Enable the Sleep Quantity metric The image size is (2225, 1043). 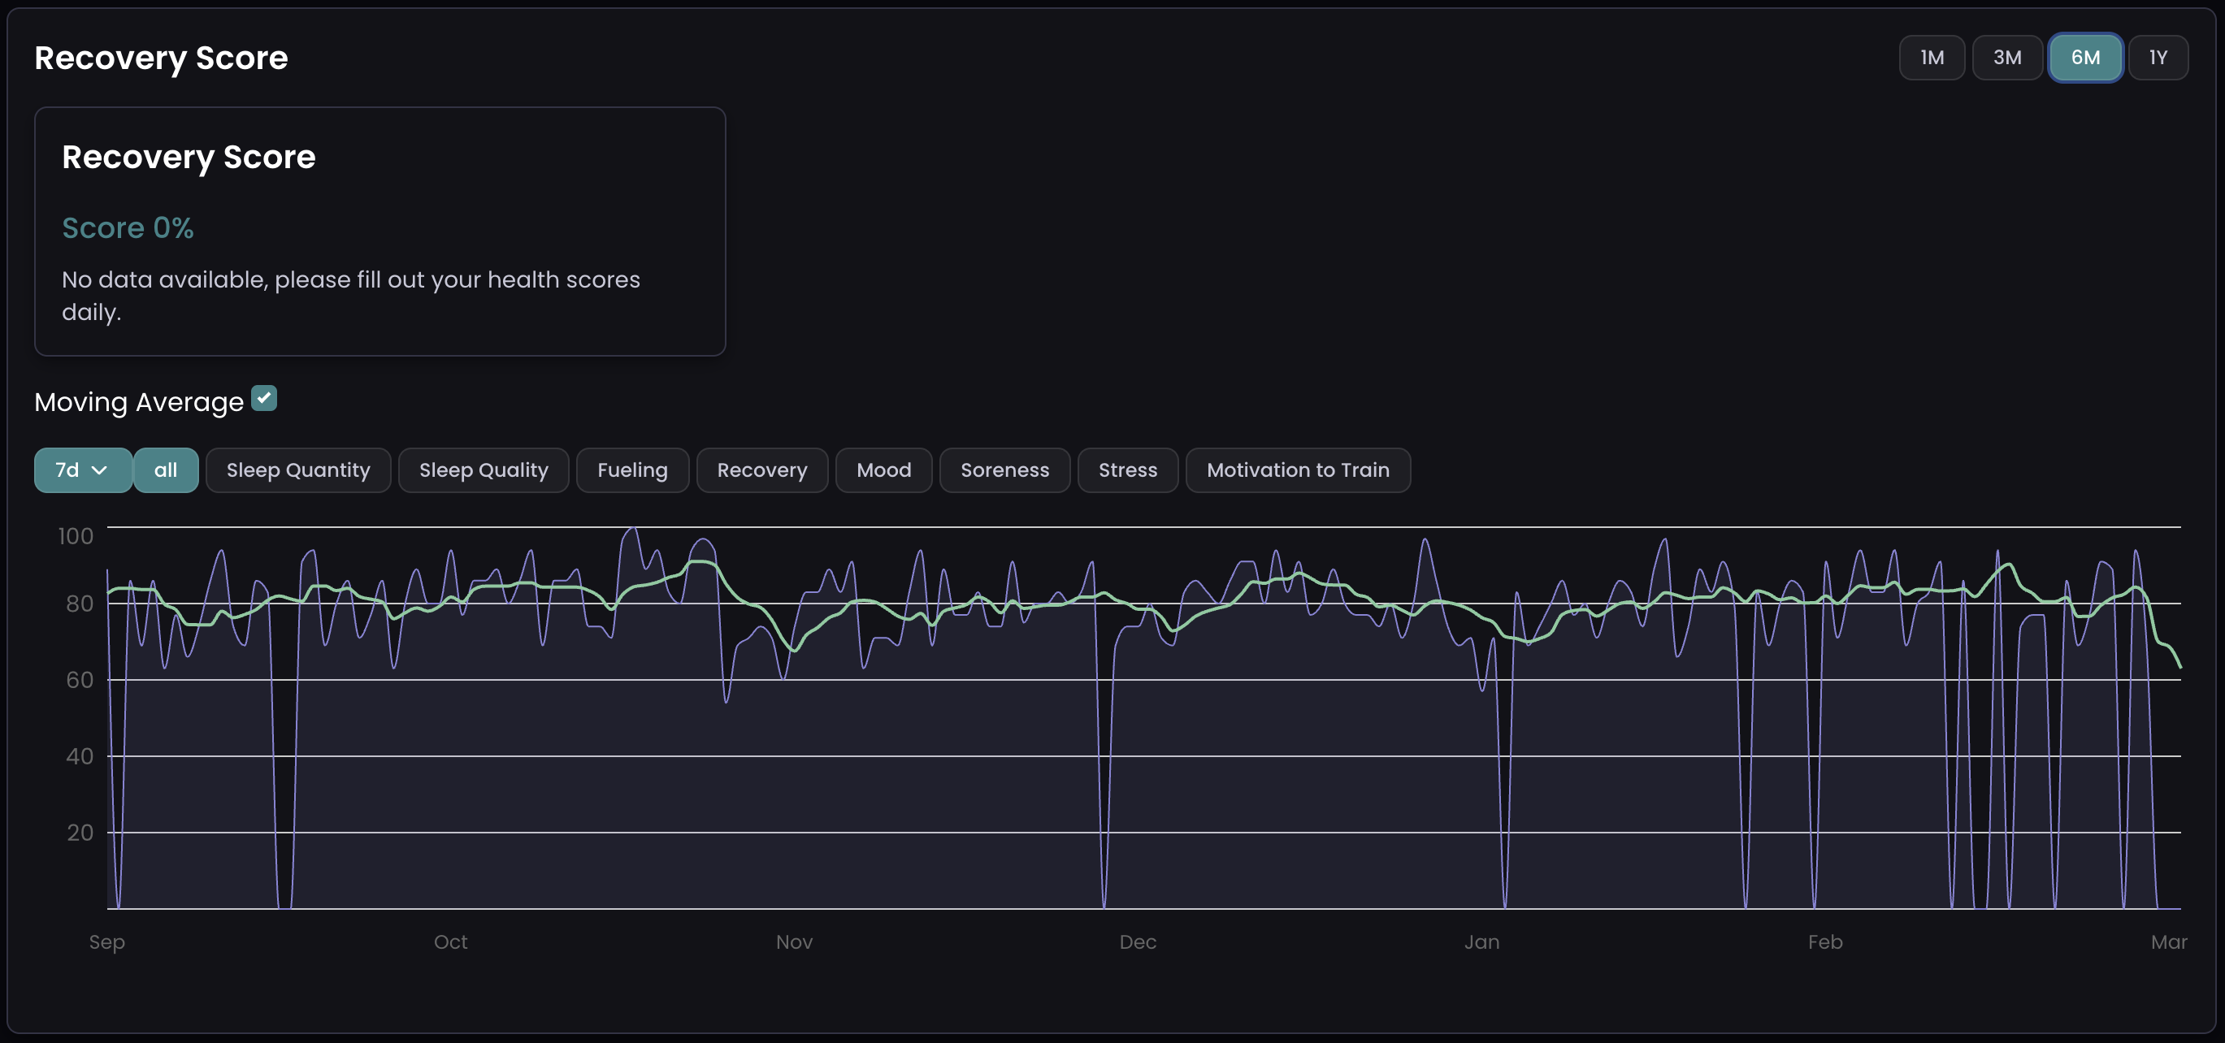click(x=298, y=470)
